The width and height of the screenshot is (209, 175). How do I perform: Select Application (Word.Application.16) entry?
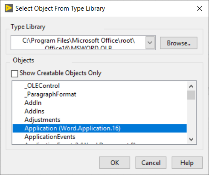(x=100, y=128)
